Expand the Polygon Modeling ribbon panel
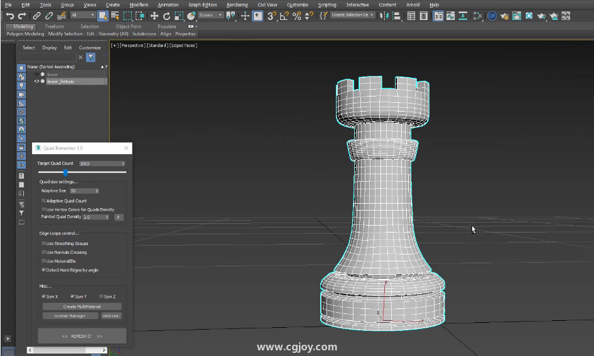Screen dimensions: 594x356 (x=25, y=34)
